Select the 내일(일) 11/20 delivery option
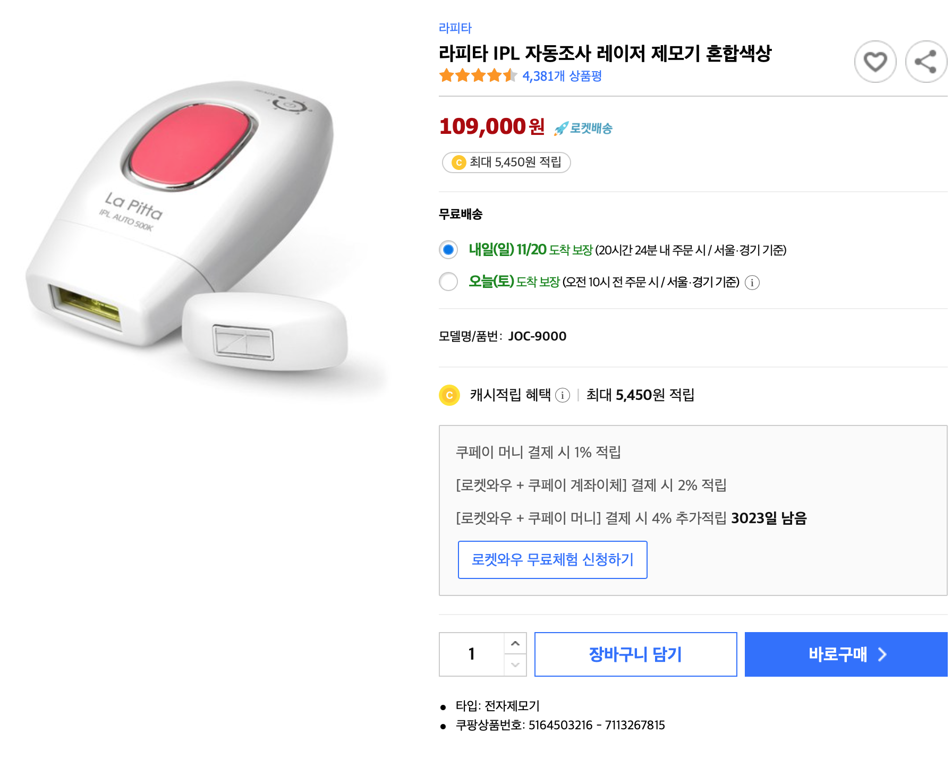Image resolution: width=952 pixels, height=767 pixels. tap(448, 250)
